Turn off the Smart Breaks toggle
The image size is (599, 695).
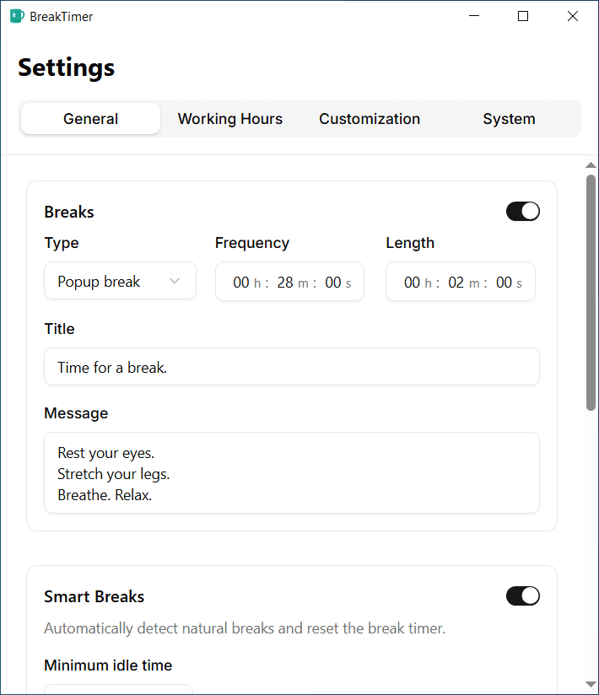523,596
